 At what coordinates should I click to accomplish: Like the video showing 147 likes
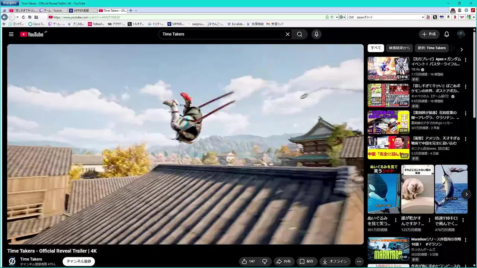coord(248,261)
